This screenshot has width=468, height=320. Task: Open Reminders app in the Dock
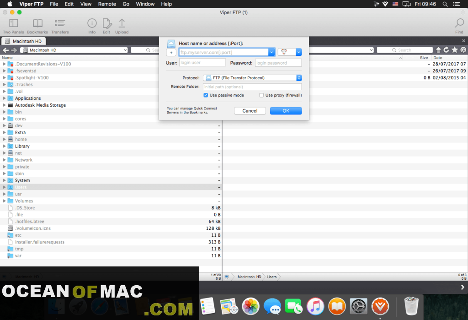pyautogui.click(x=207, y=307)
